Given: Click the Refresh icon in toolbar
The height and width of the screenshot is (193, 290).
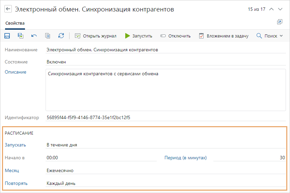Looking at the screenshot, I should coord(61,36).
